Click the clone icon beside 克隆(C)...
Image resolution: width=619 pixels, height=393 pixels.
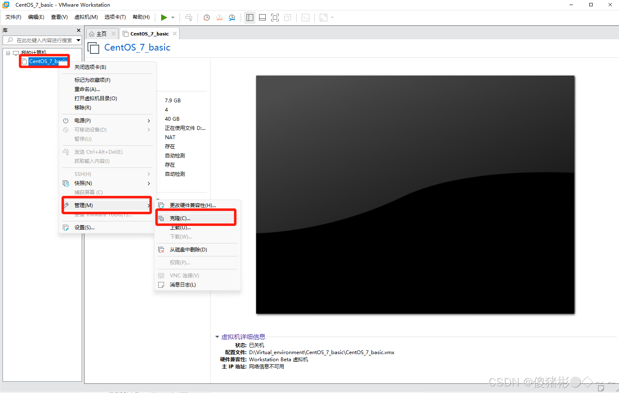click(161, 218)
